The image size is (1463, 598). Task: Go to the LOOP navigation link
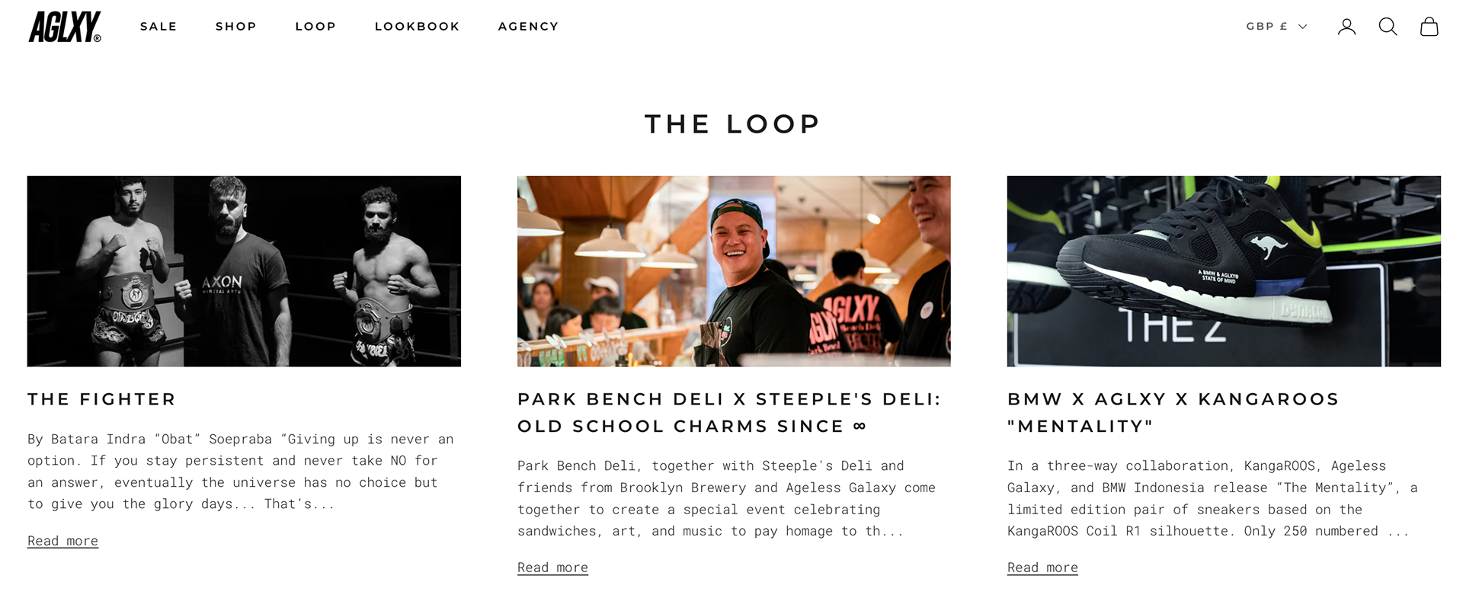tap(315, 27)
